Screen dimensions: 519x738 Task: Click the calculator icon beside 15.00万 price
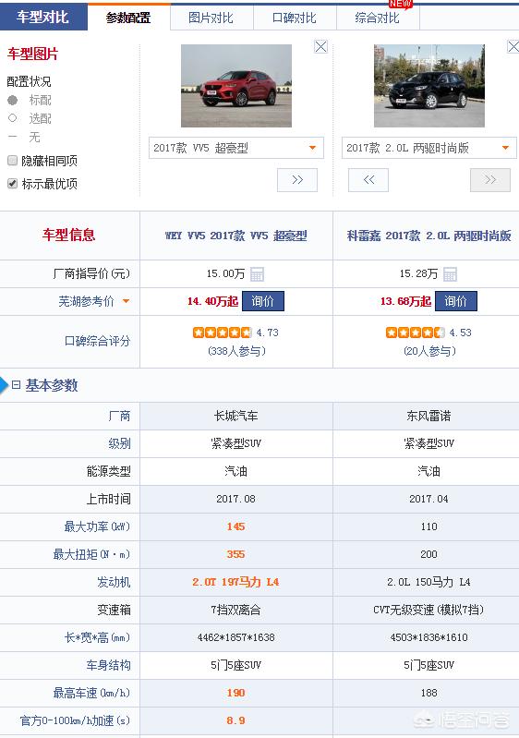(257, 274)
